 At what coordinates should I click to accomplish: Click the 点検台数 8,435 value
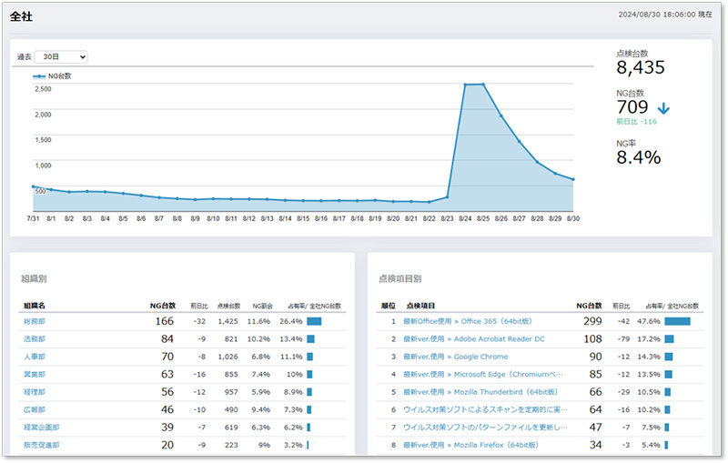click(641, 67)
